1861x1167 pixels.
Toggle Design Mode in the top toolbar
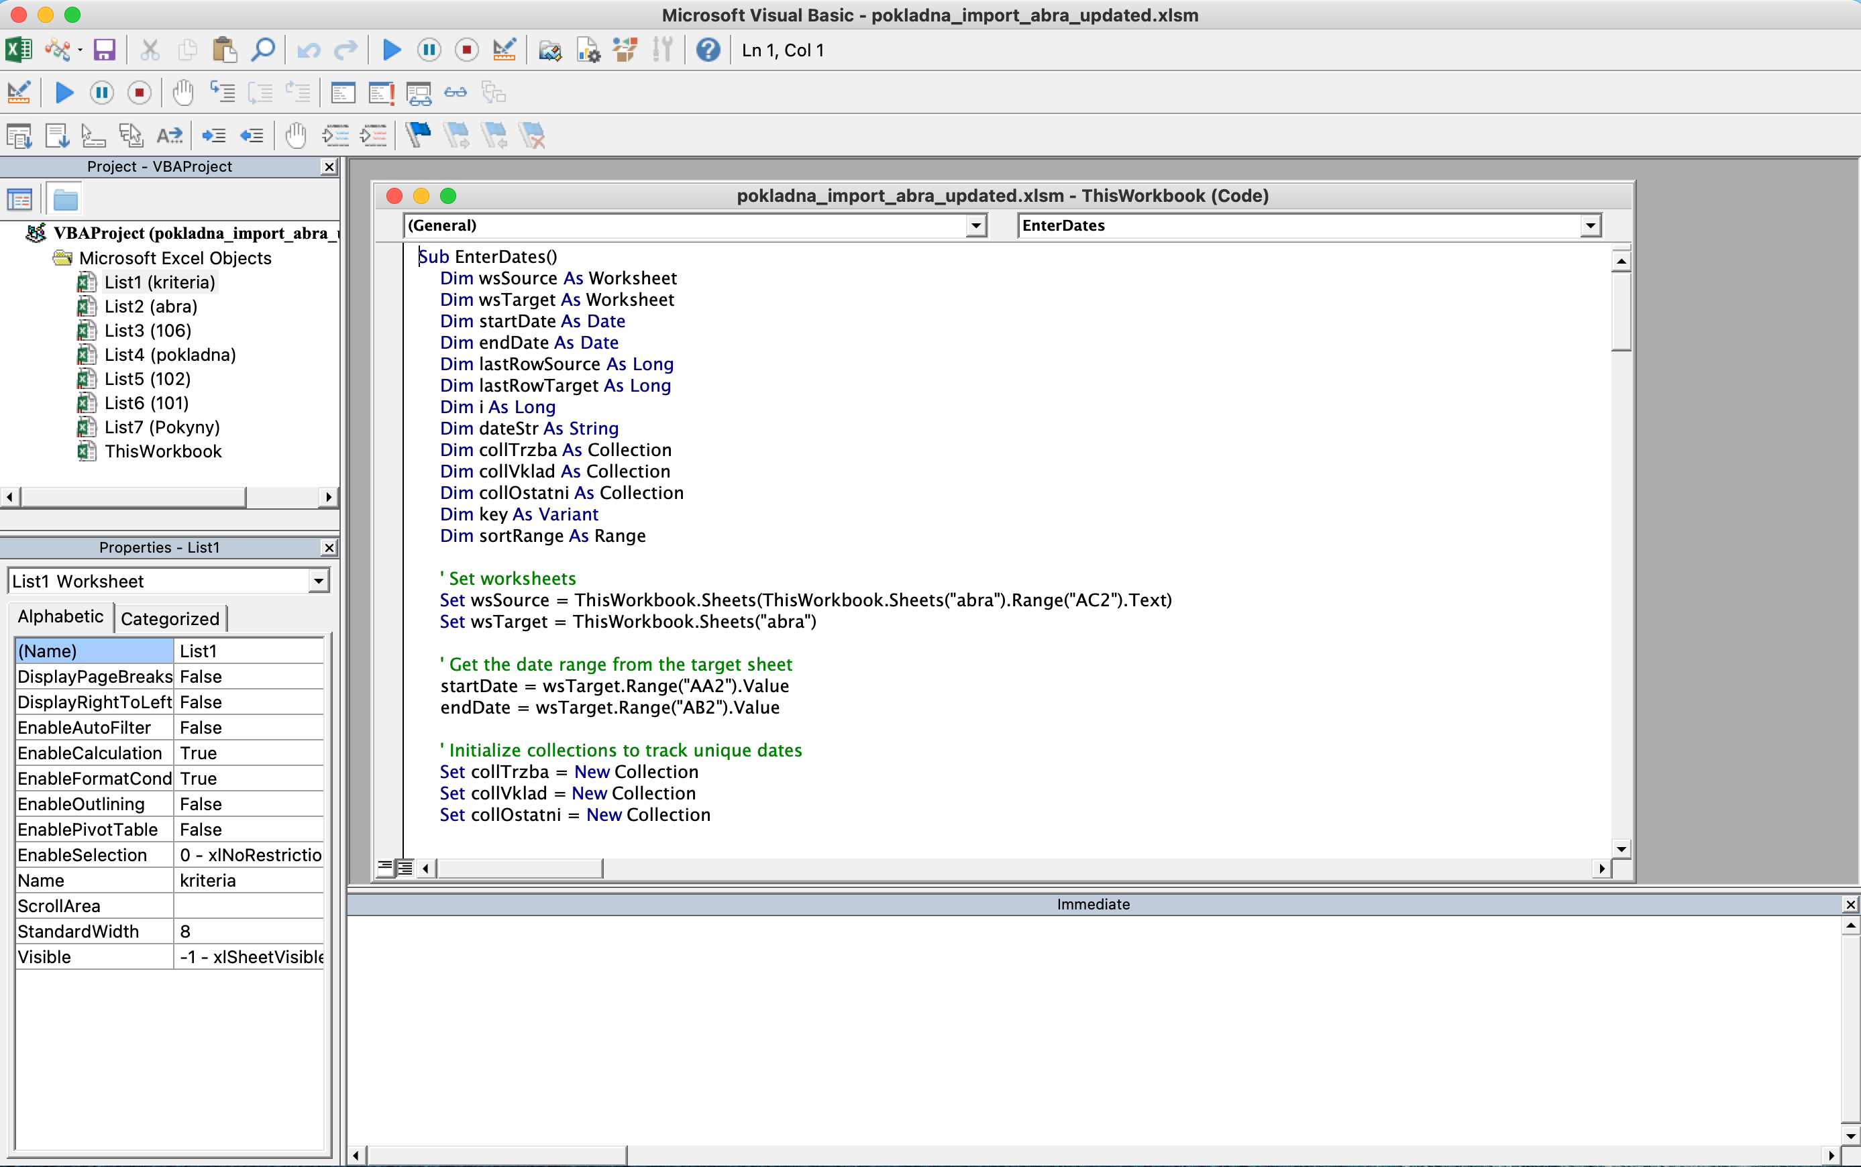tap(504, 50)
